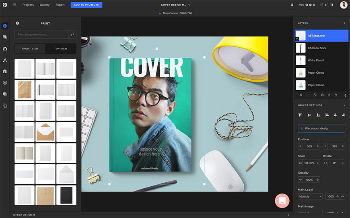This screenshot has width=350, height=218.
Task: Click the search top view items field
Action: pos(41,34)
